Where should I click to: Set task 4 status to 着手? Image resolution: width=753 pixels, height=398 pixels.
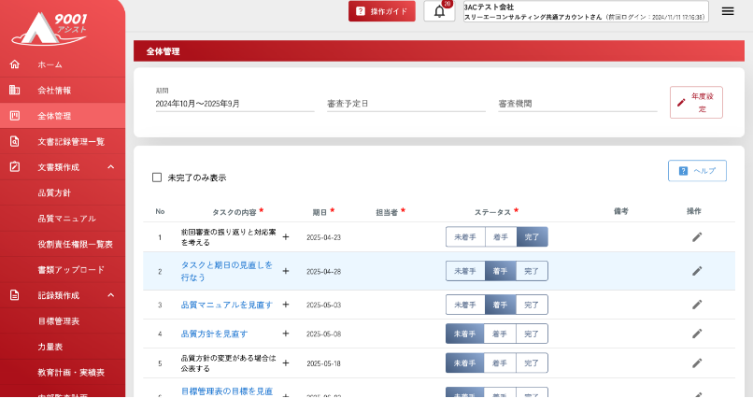click(x=500, y=334)
